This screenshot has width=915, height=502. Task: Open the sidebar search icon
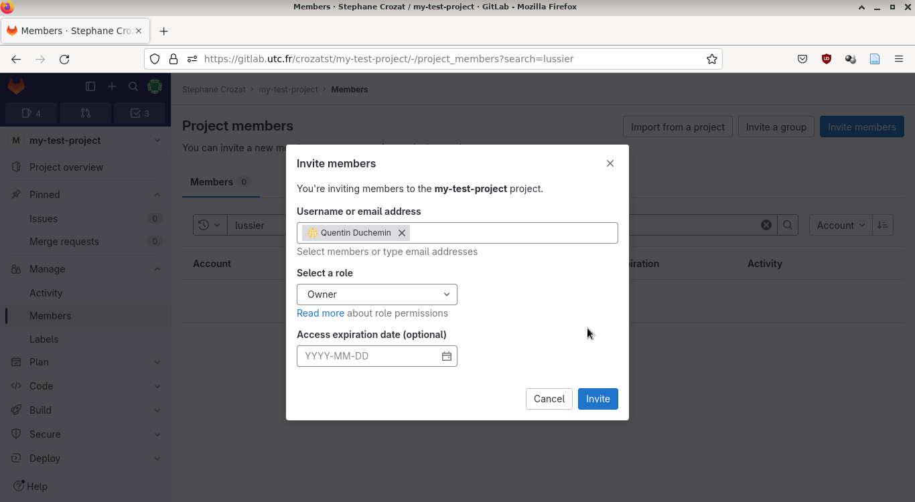point(133,86)
